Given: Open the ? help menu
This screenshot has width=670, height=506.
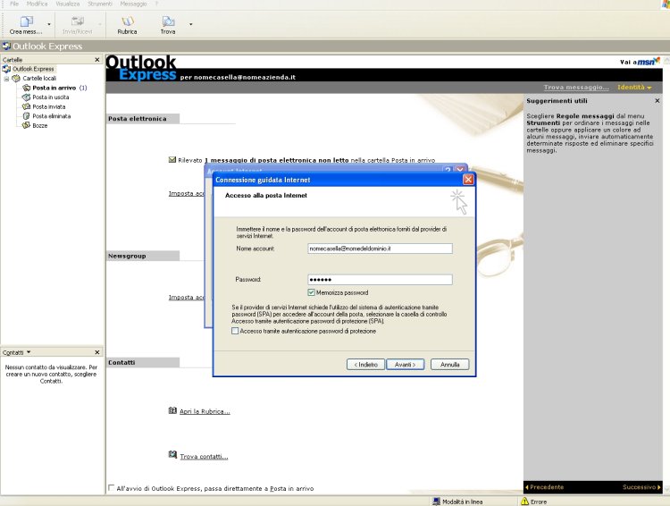Looking at the screenshot, I should coord(157,4).
